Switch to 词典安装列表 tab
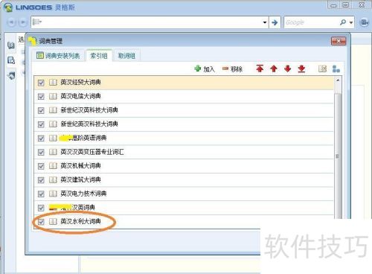Screen dimensions: 372x274 [x=58, y=56]
